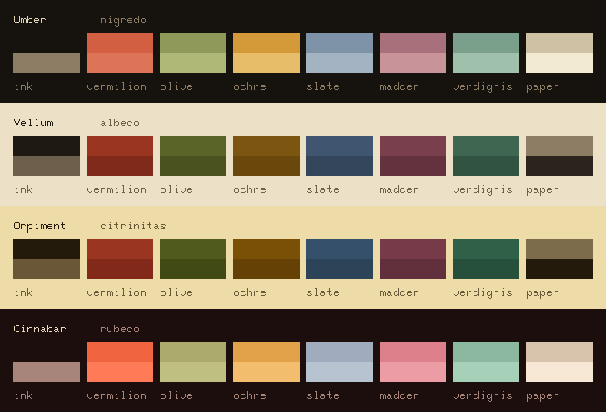Click the Cinnabar palette title
The height and width of the screenshot is (412, 606).
pyautogui.click(x=40, y=329)
